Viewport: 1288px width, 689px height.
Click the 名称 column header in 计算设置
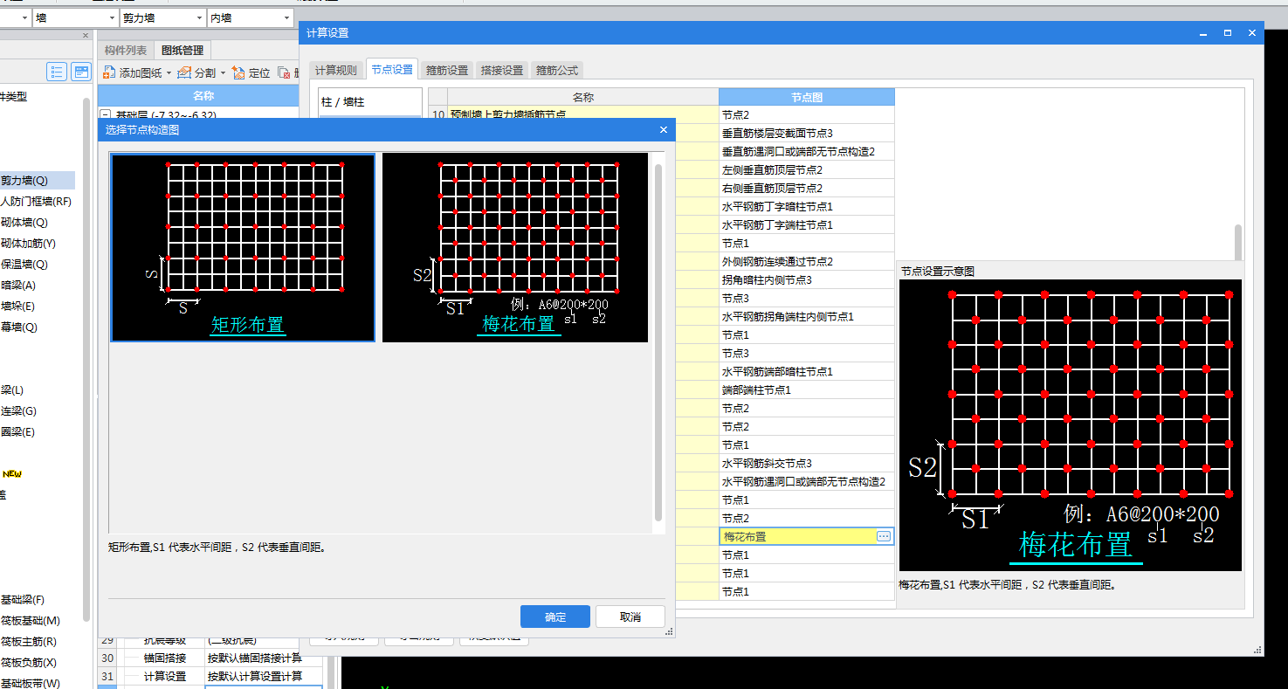pyautogui.click(x=583, y=97)
